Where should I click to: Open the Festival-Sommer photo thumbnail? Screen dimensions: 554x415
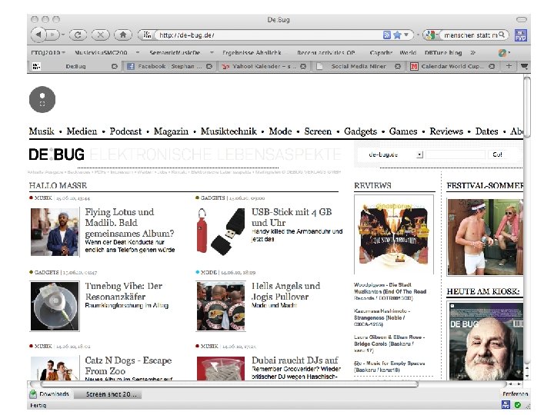click(x=485, y=237)
